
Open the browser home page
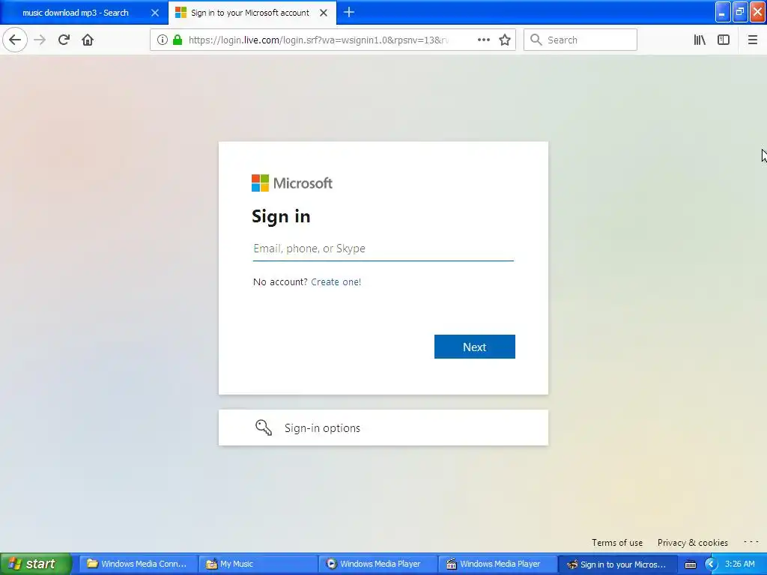click(88, 40)
